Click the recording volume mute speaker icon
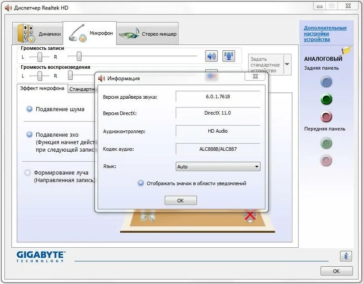Viewport: 363px width, 284px height. coord(211,56)
